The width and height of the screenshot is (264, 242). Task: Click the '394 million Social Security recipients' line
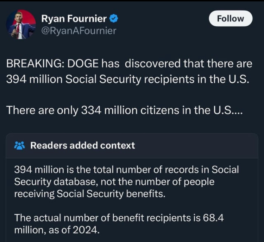(127, 79)
